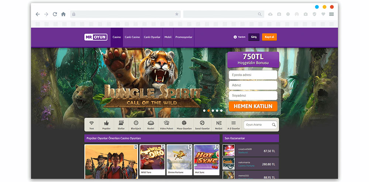Click the Giriş login button
Viewport: 369px width, 182px height.
coord(254,37)
